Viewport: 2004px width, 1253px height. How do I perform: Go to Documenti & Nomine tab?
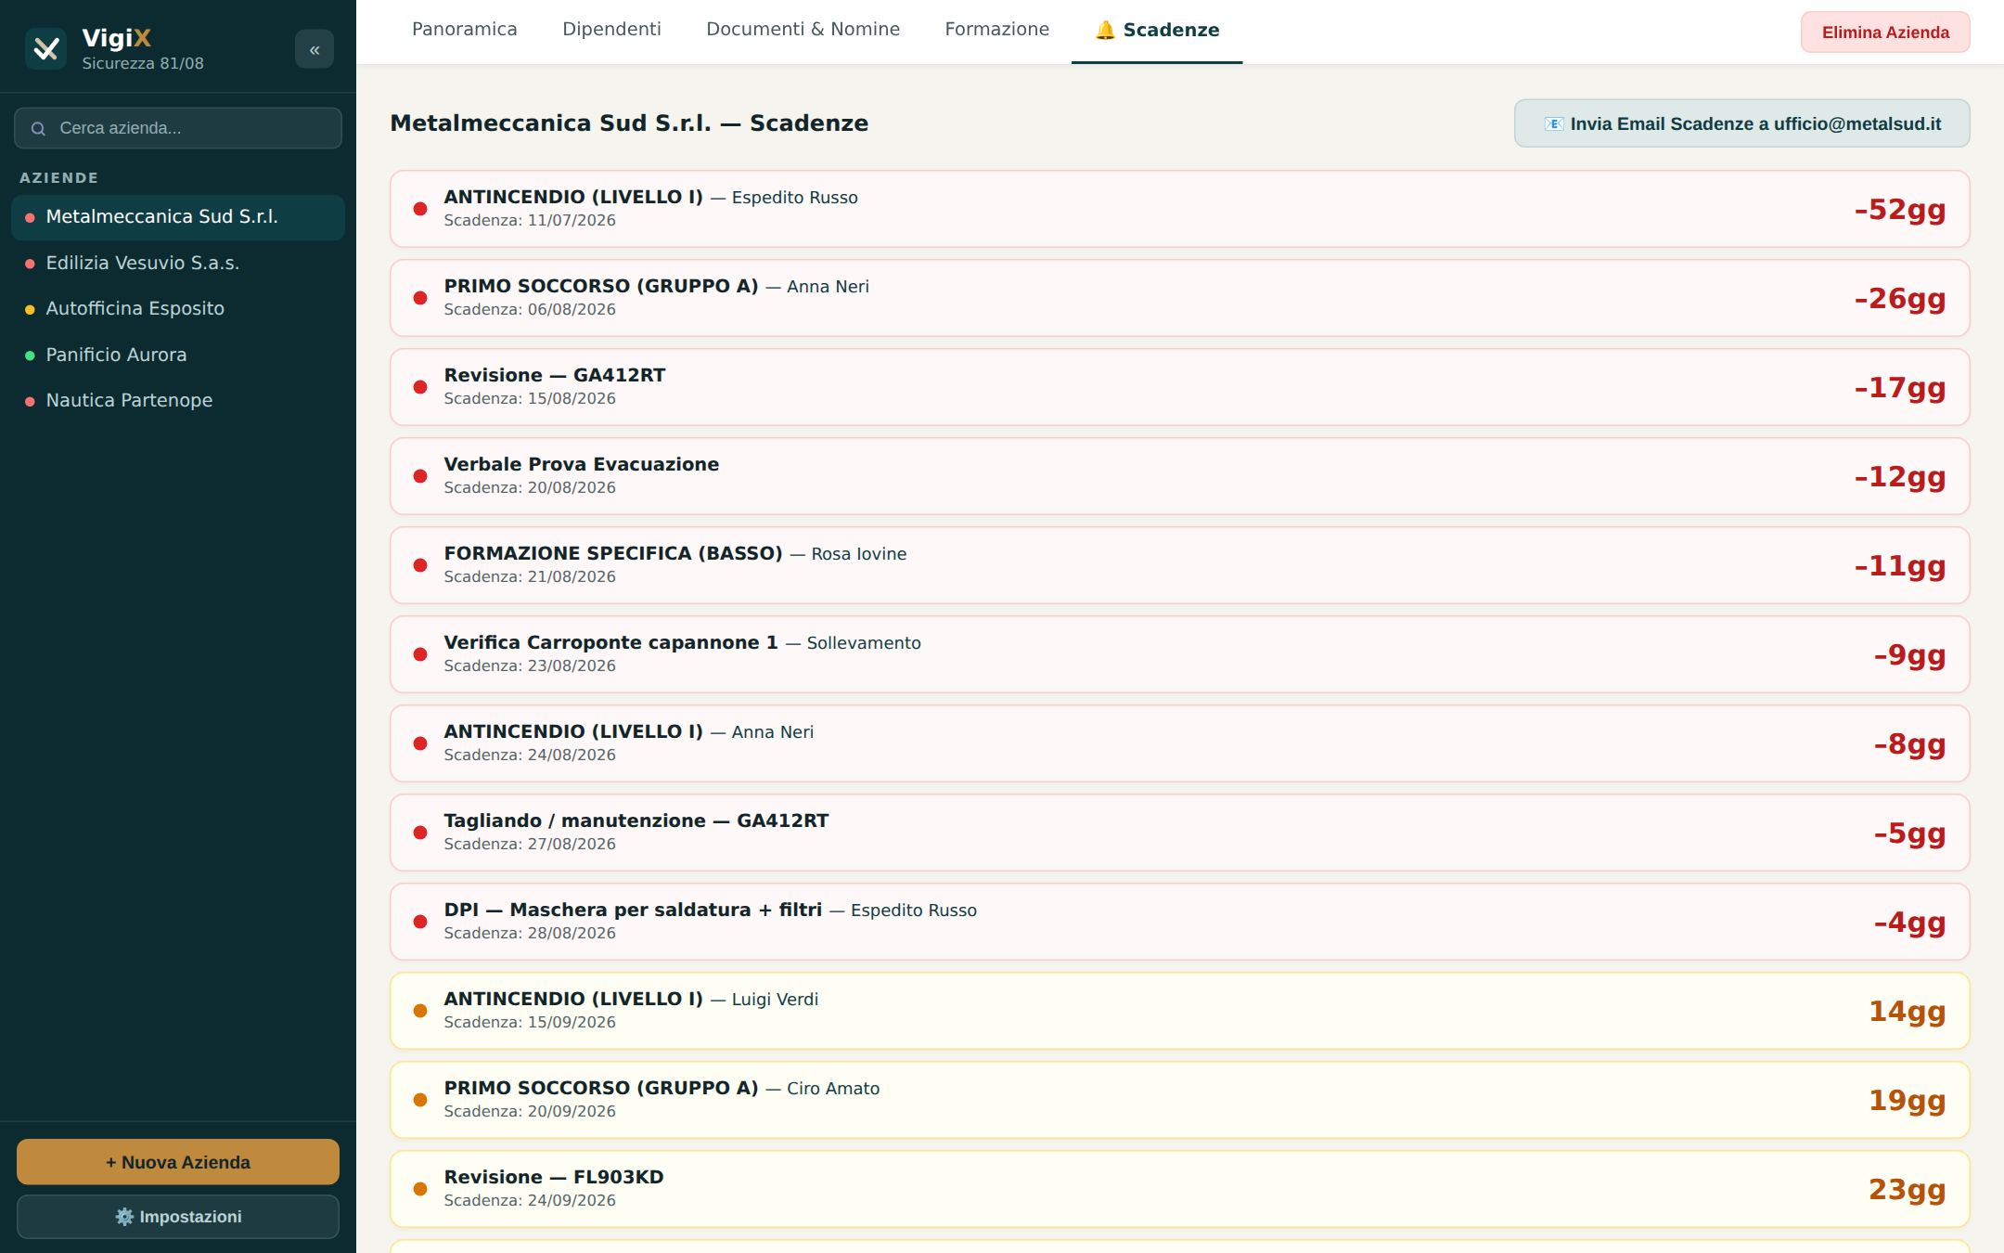(x=803, y=30)
